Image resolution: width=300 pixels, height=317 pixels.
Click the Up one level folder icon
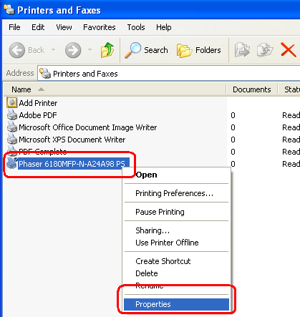107,50
